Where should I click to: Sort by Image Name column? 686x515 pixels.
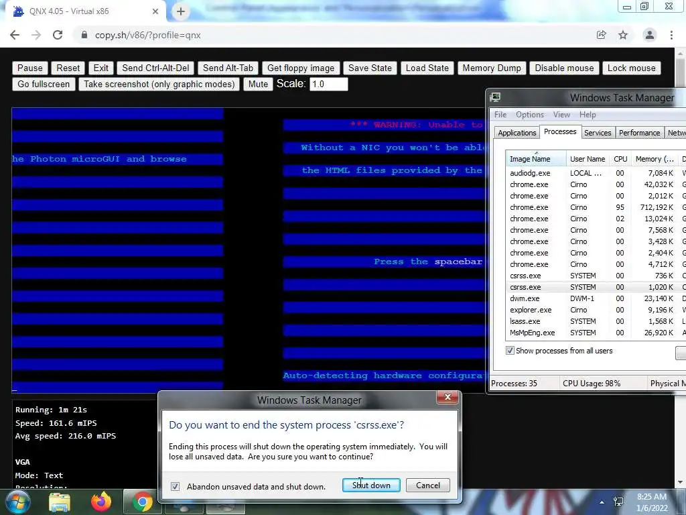click(x=537, y=159)
